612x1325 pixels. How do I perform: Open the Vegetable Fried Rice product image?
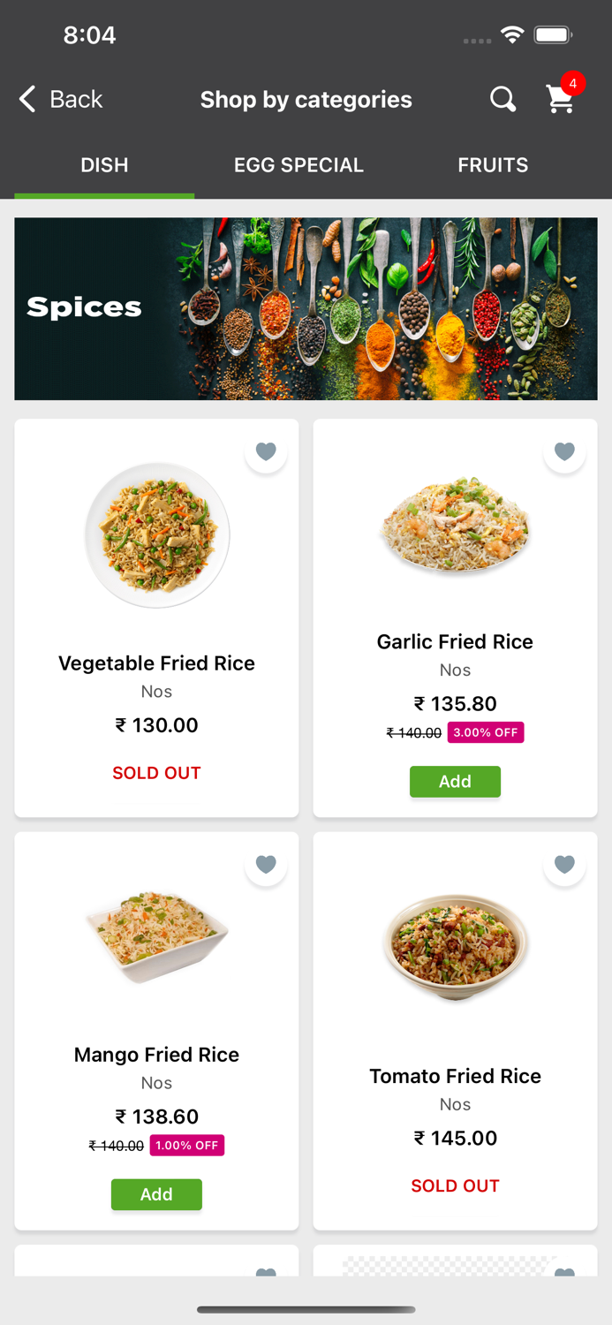point(157,535)
